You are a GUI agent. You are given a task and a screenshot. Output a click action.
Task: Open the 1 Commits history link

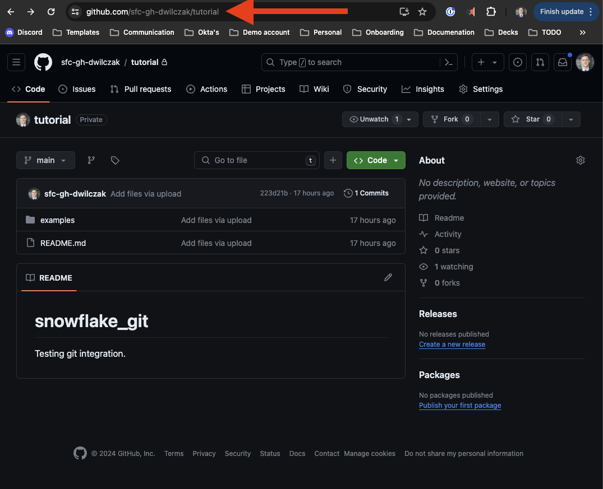pyautogui.click(x=366, y=193)
